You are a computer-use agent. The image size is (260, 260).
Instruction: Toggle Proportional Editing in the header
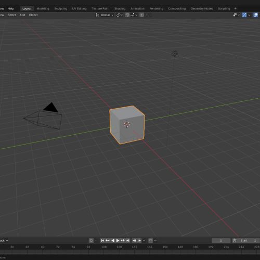click(x=141, y=15)
